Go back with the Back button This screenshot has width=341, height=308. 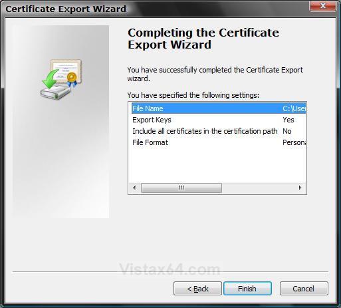click(197, 289)
